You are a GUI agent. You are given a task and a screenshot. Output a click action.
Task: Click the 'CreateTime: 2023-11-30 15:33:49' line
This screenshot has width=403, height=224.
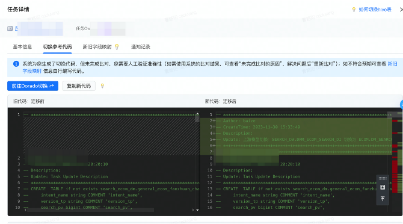point(262,127)
